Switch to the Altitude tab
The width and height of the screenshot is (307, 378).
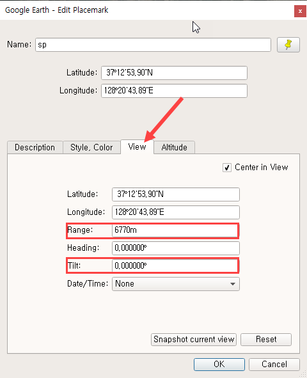[174, 147]
